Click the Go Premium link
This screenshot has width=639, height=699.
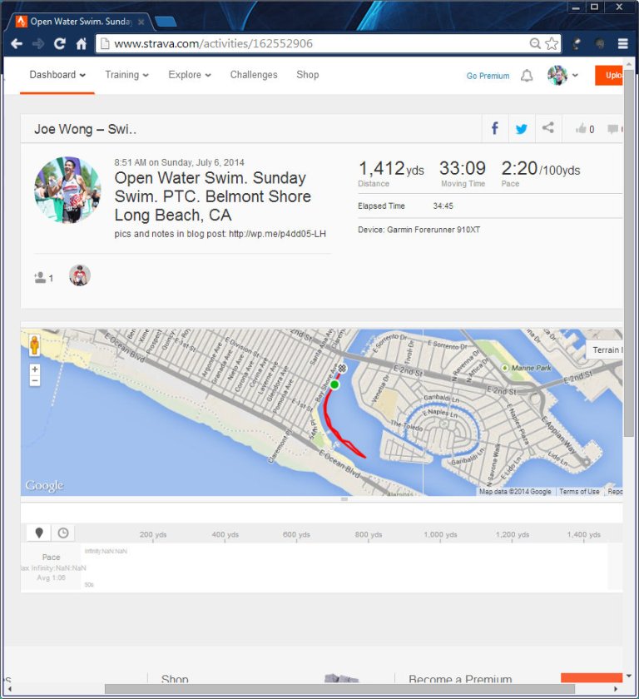488,76
